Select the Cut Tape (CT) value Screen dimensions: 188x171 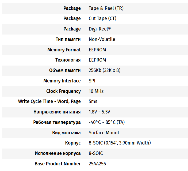102,18
